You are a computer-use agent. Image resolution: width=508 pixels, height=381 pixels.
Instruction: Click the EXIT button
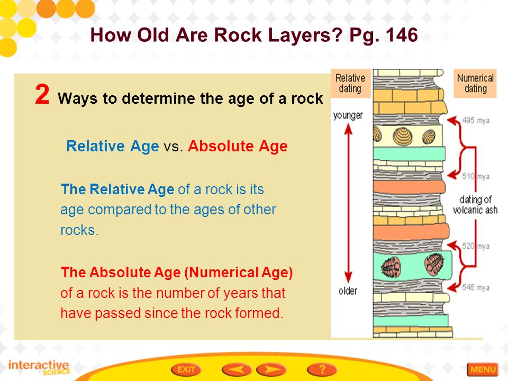pyautogui.click(x=186, y=369)
